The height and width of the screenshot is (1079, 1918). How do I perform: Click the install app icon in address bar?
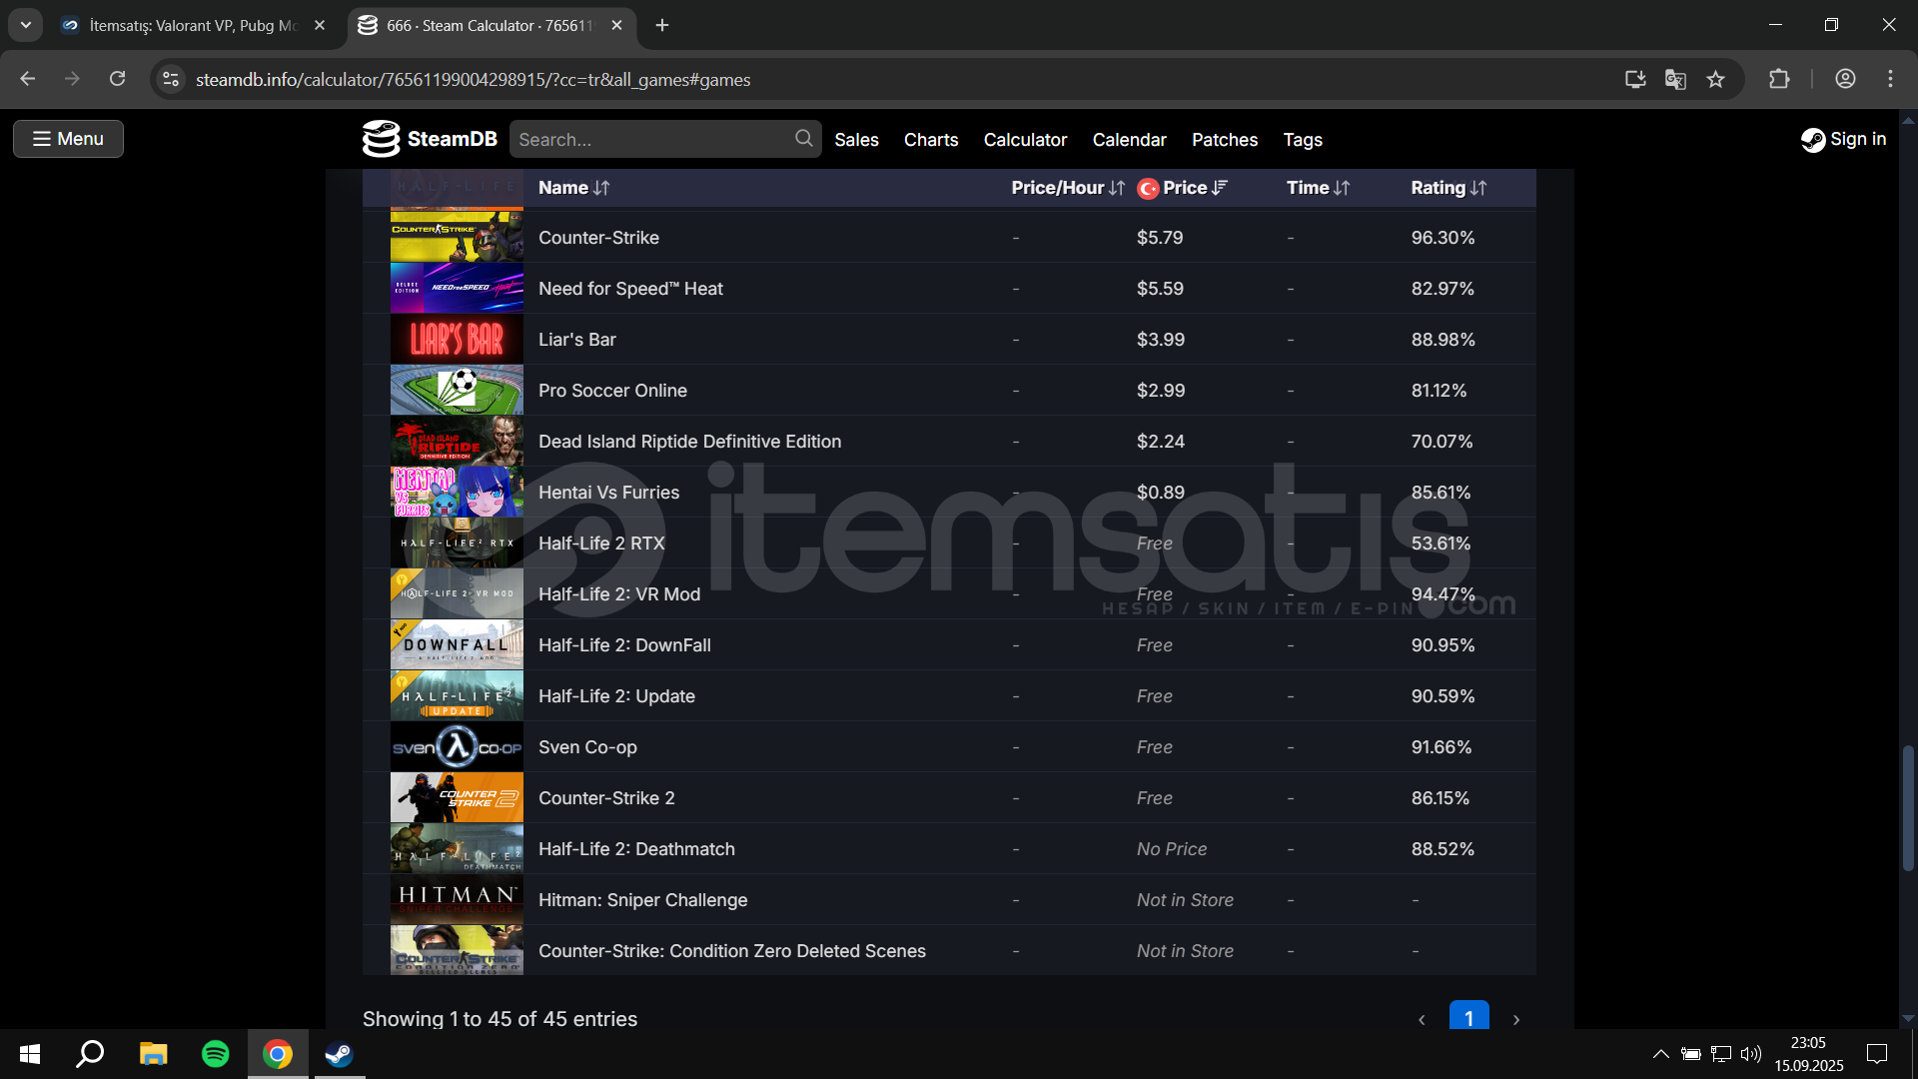click(x=1635, y=79)
